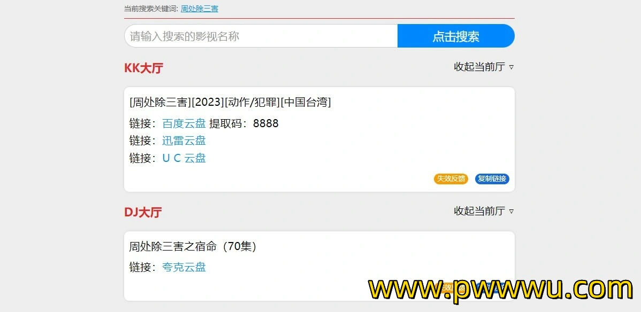Image resolution: width=641 pixels, height=312 pixels.
Task: Focus the 请输入搜索的影视名称 search box
Action: pyautogui.click(x=261, y=36)
